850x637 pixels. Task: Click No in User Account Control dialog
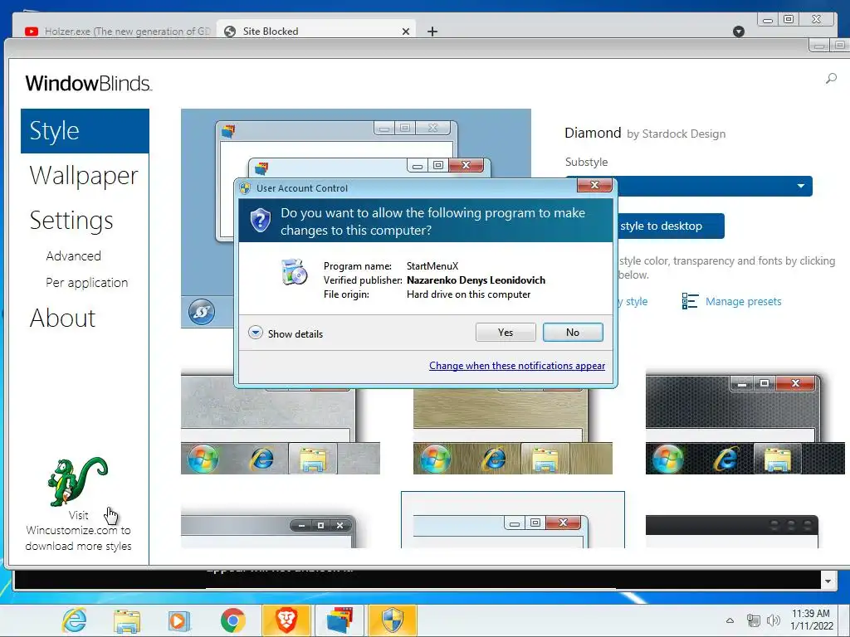[573, 333]
